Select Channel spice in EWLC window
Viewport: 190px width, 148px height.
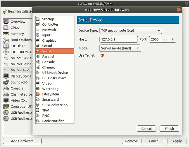(18, 94)
